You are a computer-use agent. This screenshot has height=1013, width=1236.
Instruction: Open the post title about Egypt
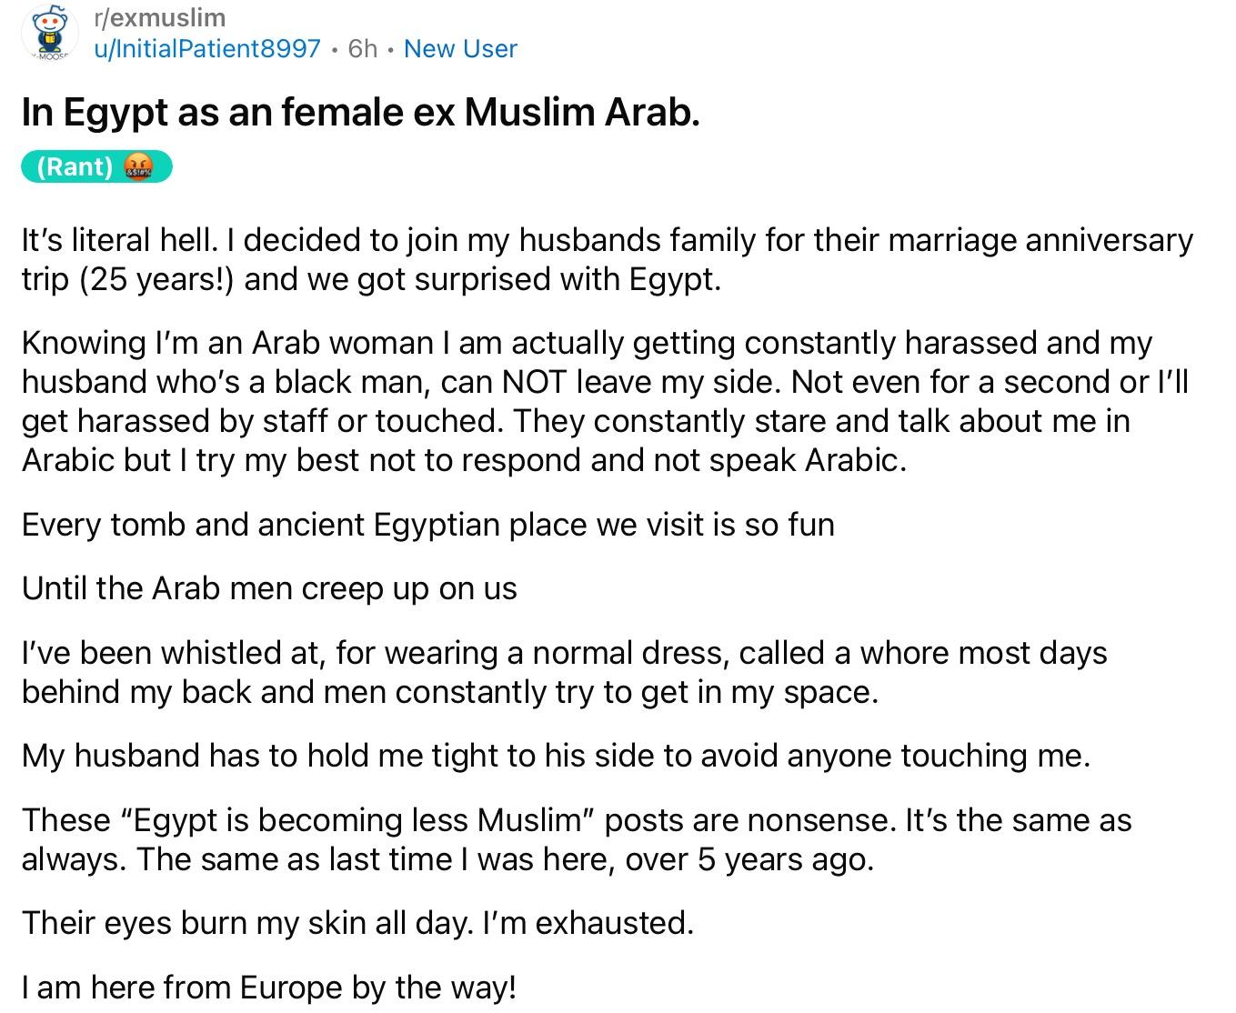point(361,112)
